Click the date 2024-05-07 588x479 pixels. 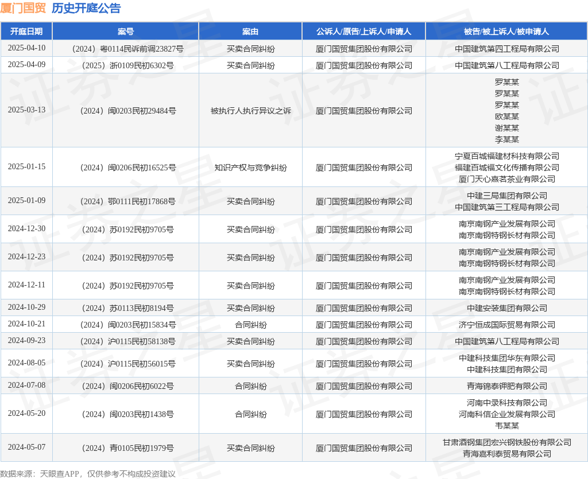[26, 447]
